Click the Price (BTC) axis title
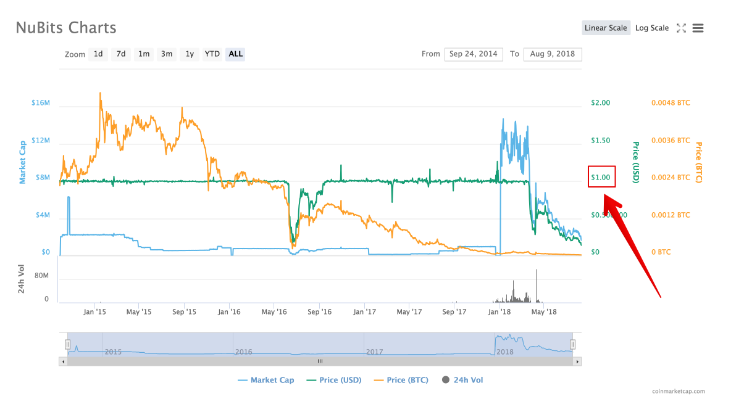The height and width of the screenshot is (404, 744). (698, 162)
